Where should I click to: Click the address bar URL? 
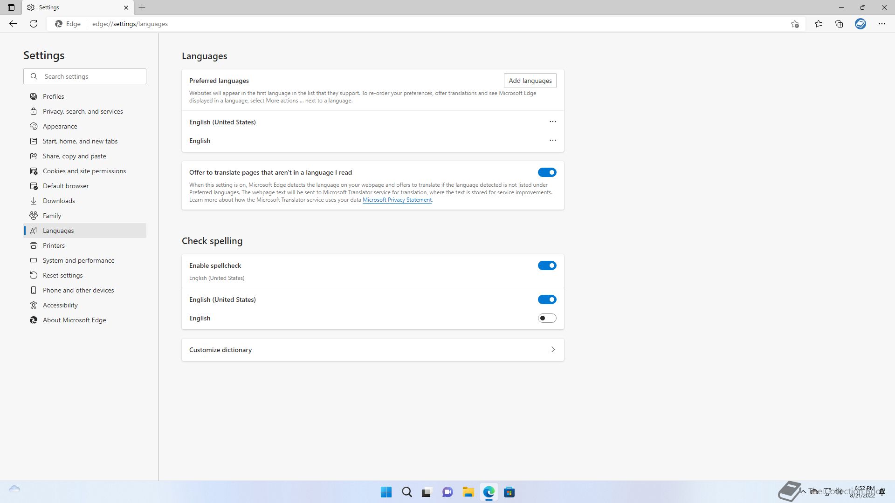(x=130, y=24)
